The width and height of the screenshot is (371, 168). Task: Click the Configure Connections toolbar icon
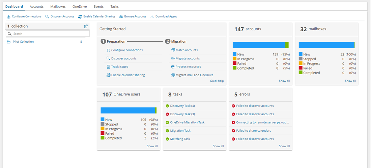click(9, 16)
